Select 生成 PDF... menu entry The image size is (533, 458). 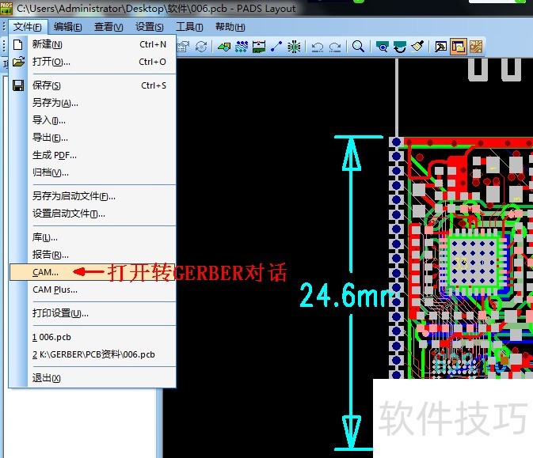(54, 155)
